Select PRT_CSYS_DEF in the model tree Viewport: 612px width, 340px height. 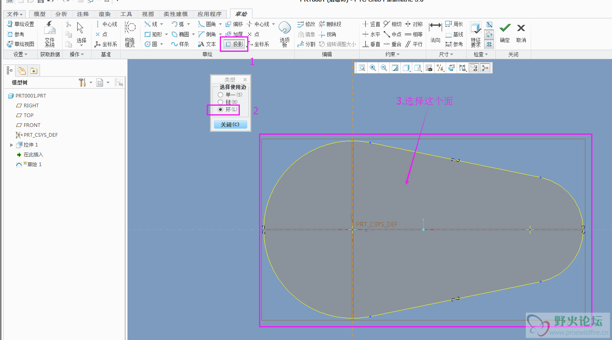[37, 135]
